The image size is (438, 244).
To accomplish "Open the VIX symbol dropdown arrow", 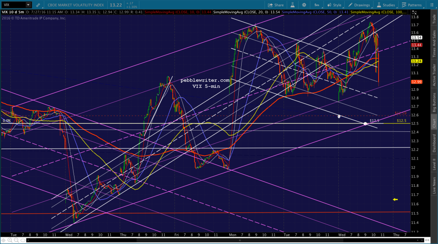I will pyautogui.click(x=28, y=5).
